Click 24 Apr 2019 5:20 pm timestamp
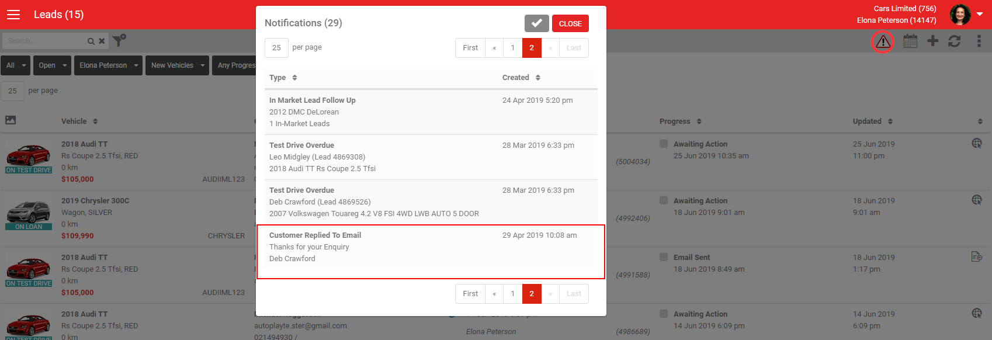992x340 pixels. [537, 100]
